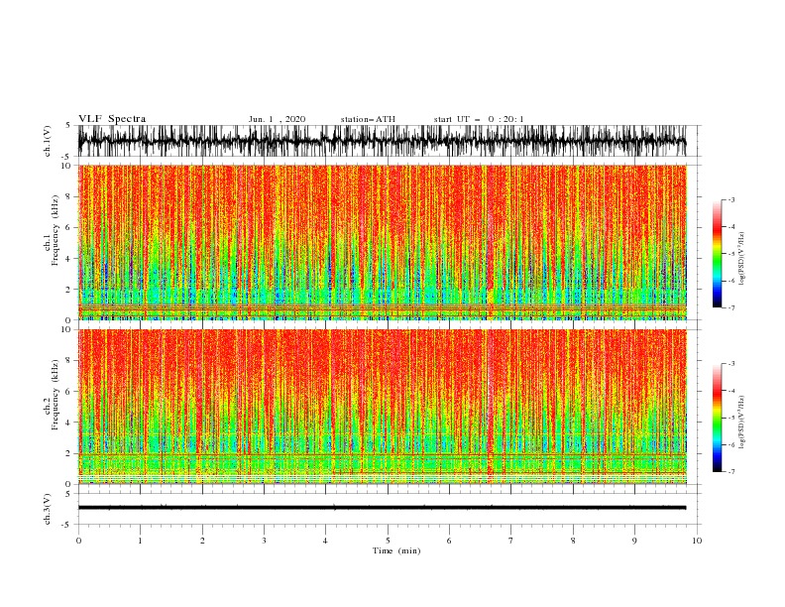
Task: Click the ch.2 spectrogram color bar
Action: (717, 418)
